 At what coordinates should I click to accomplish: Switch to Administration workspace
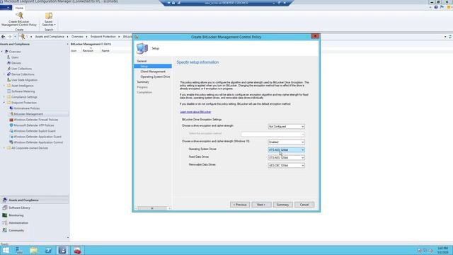coord(18,222)
